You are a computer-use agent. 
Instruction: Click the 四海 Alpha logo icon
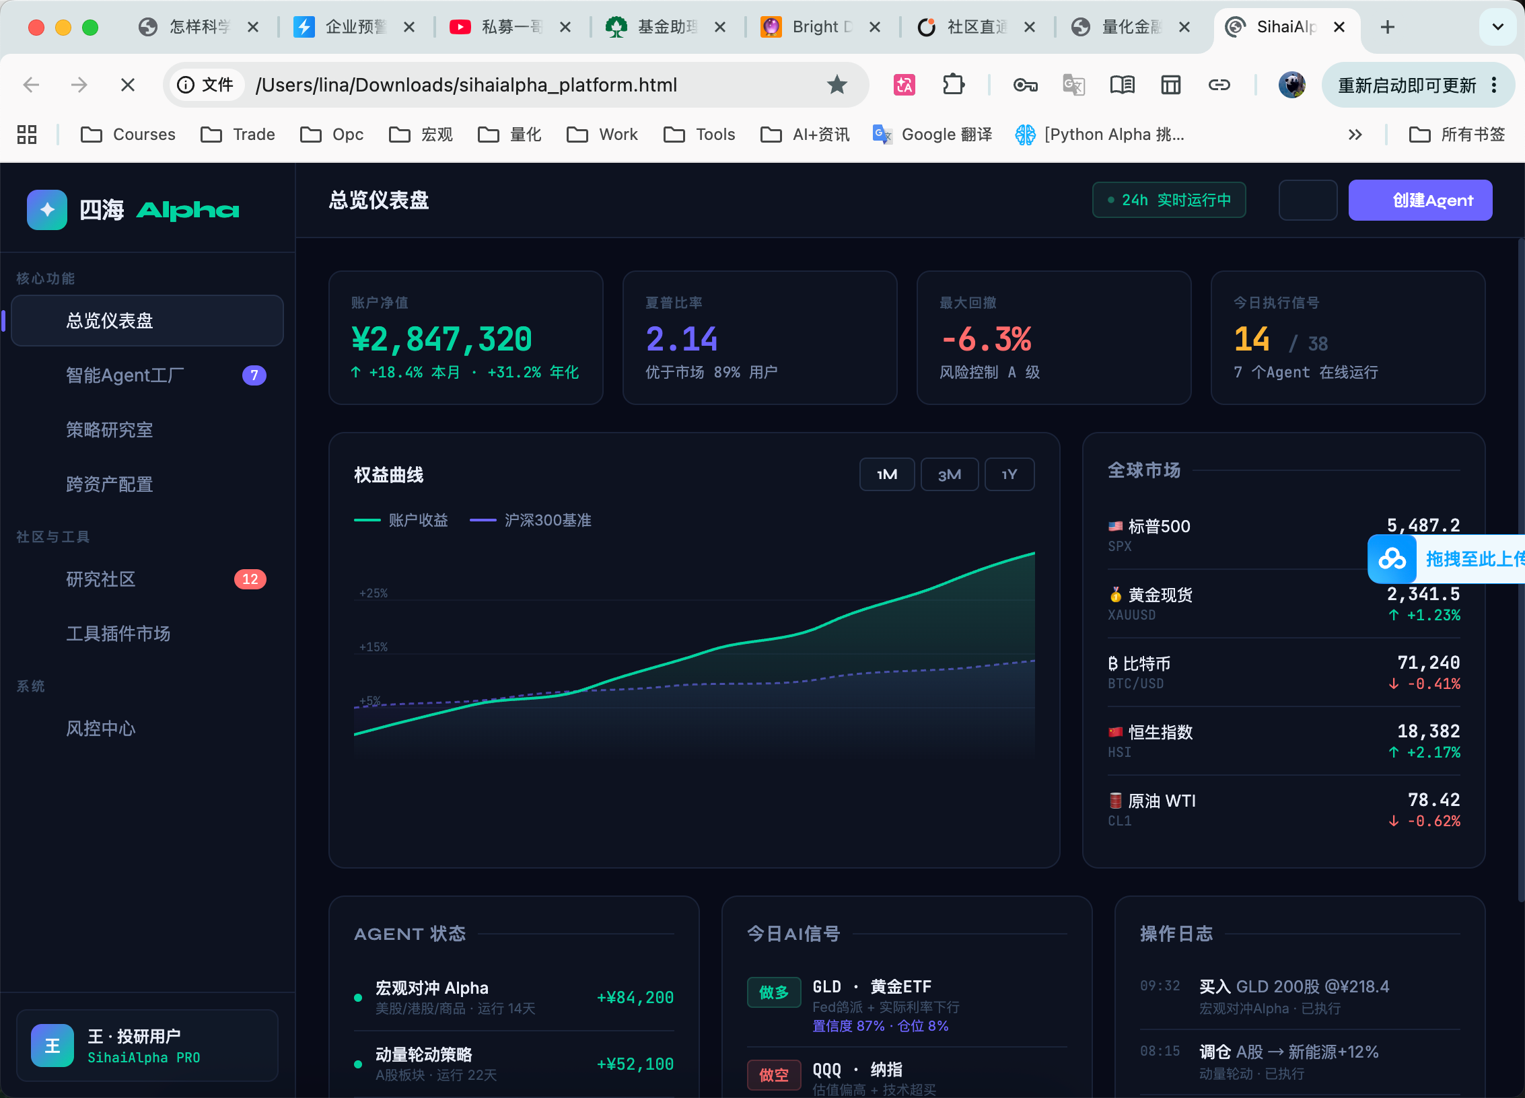(47, 210)
